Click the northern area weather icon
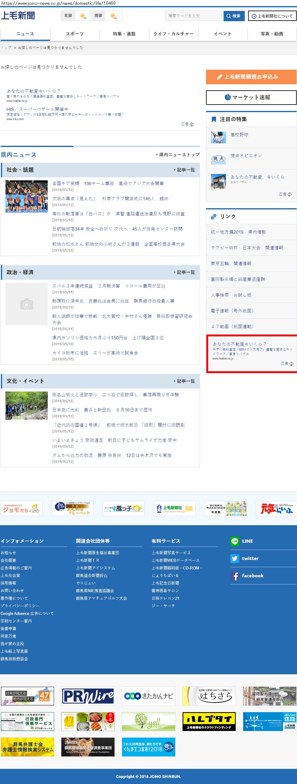297x784 pixels. pyautogui.click(x=83, y=16)
